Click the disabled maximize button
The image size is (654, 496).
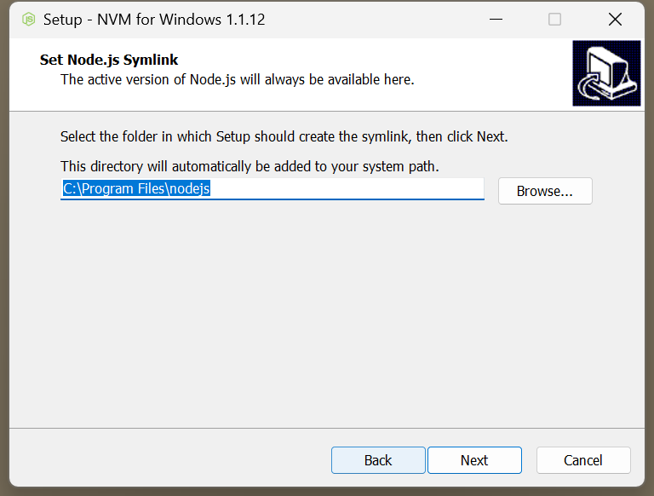(554, 20)
